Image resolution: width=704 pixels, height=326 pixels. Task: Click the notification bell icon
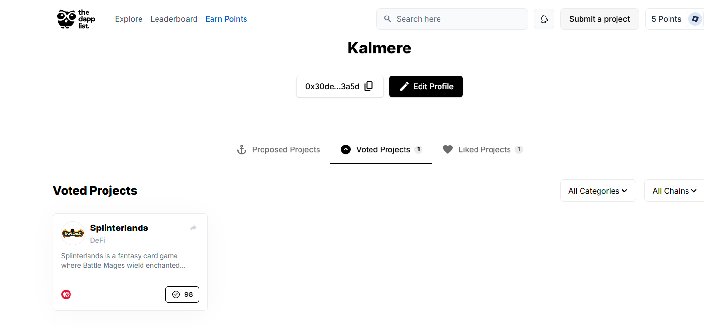[x=544, y=19]
